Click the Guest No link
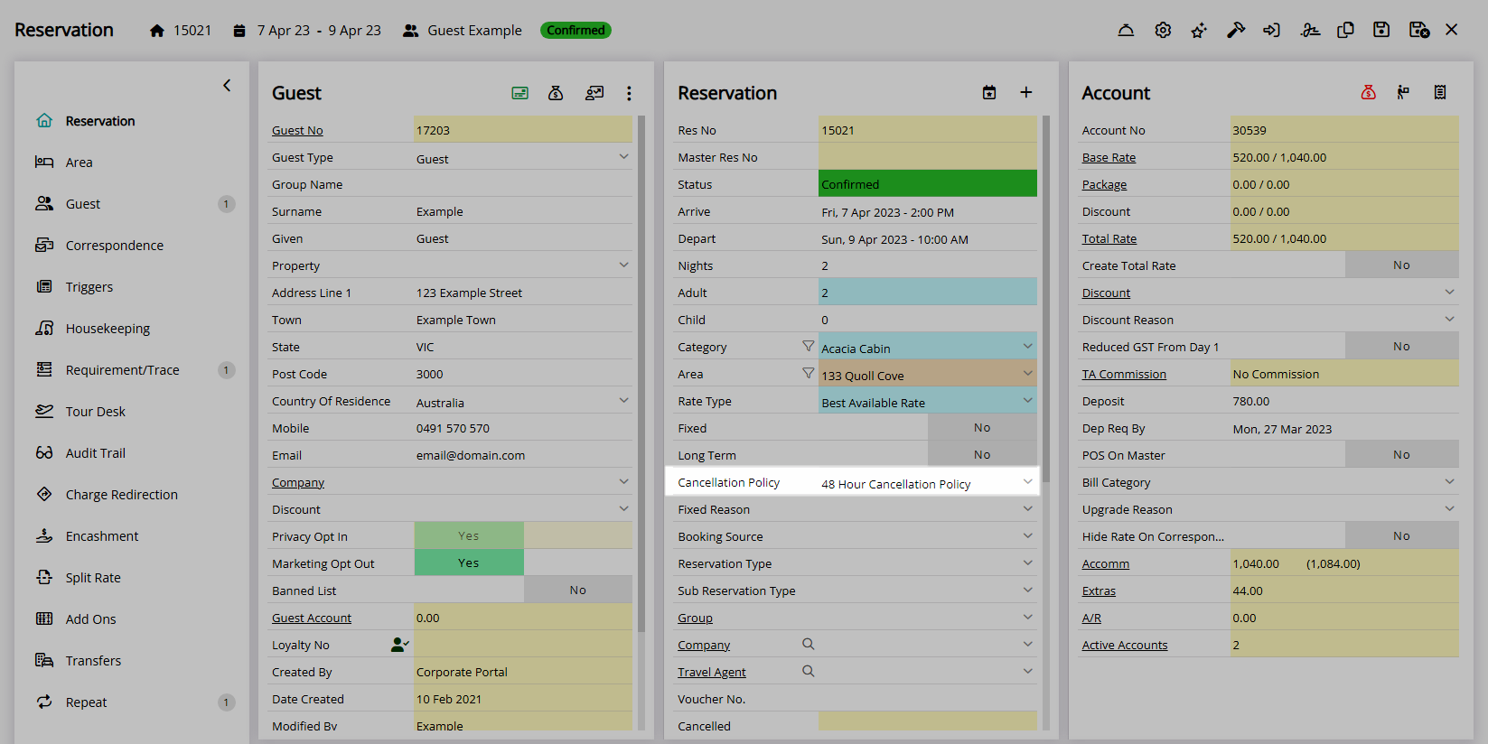The image size is (1488, 744). (x=297, y=130)
